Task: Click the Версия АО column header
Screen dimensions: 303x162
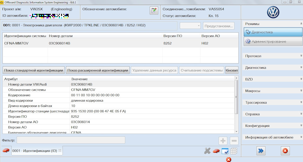Action: click(x=219, y=36)
